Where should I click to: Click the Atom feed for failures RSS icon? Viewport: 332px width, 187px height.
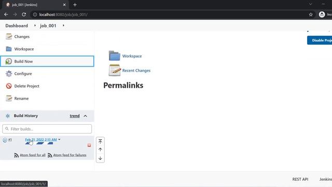coord(50,155)
